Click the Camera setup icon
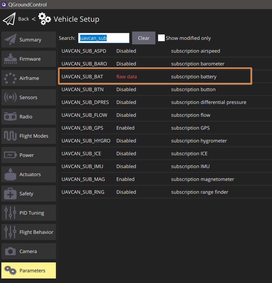Screen dimensions: 272x283 pos(10,251)
